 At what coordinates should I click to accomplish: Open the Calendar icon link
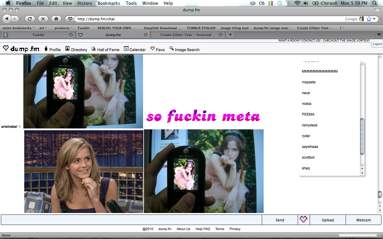click(126, 49)
